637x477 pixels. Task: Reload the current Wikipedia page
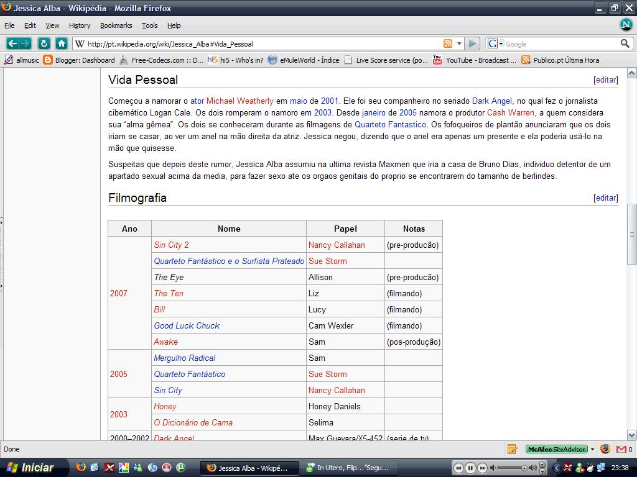(x=44, y=43)
